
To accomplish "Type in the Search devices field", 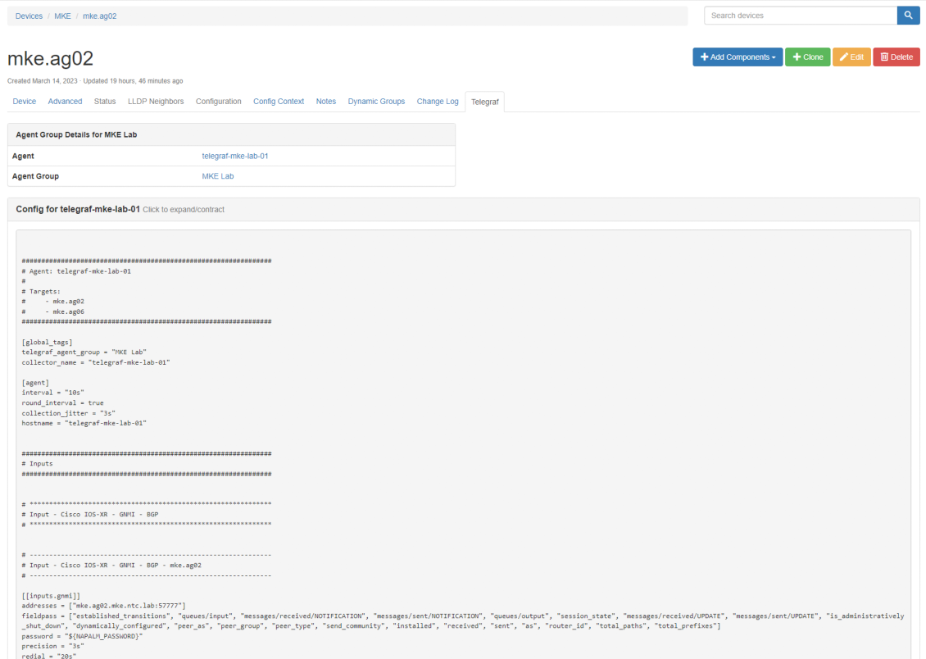I will coord(800,16).
